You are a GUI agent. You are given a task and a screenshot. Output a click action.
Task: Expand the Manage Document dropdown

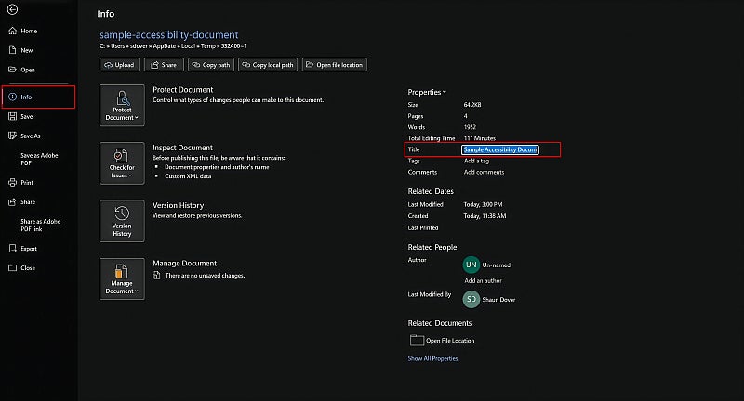122,278
